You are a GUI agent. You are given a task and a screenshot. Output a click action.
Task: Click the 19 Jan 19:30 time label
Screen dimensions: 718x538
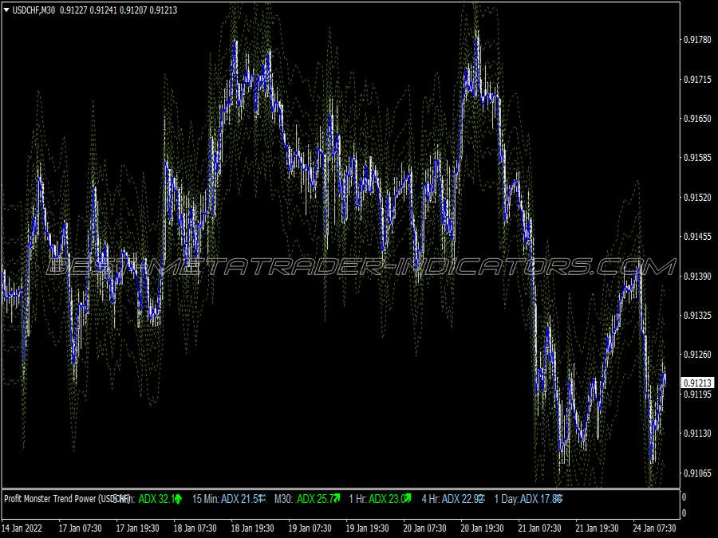point(367,528)
